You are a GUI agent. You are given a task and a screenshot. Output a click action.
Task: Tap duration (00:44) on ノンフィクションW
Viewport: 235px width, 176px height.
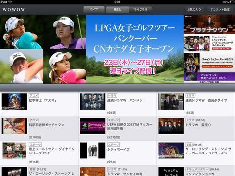click(214, 169)
